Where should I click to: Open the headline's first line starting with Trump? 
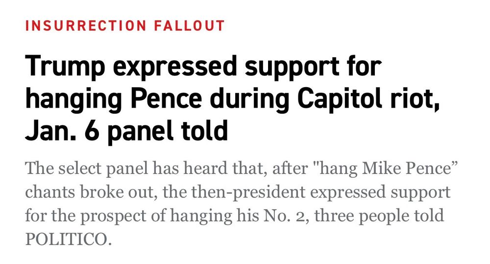(x=203, y=67)
